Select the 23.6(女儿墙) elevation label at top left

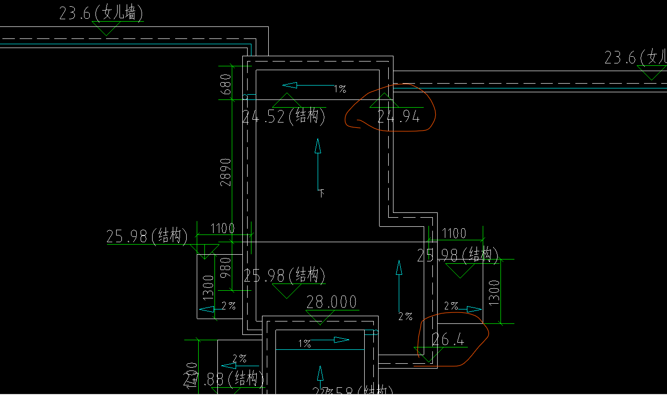[101, 13]
